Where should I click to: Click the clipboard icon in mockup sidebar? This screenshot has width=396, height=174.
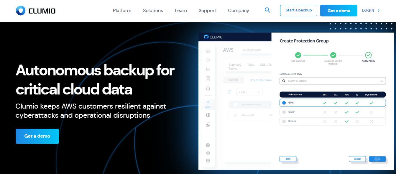click(x=208, y=79)
